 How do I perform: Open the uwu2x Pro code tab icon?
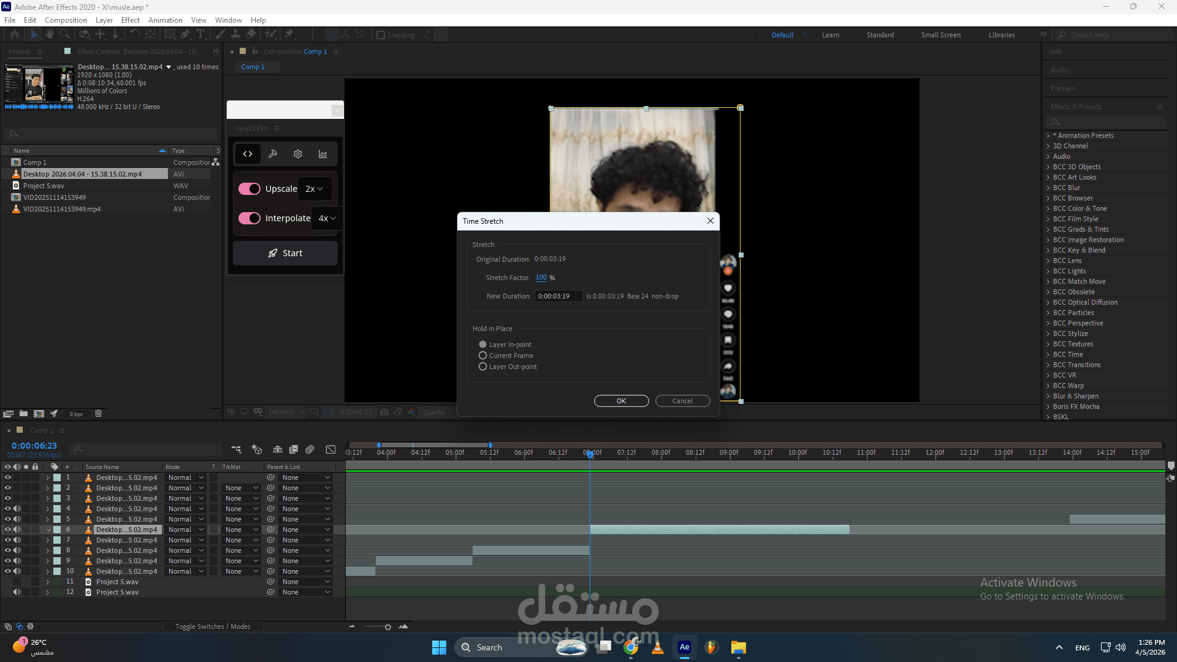point(248,154)
